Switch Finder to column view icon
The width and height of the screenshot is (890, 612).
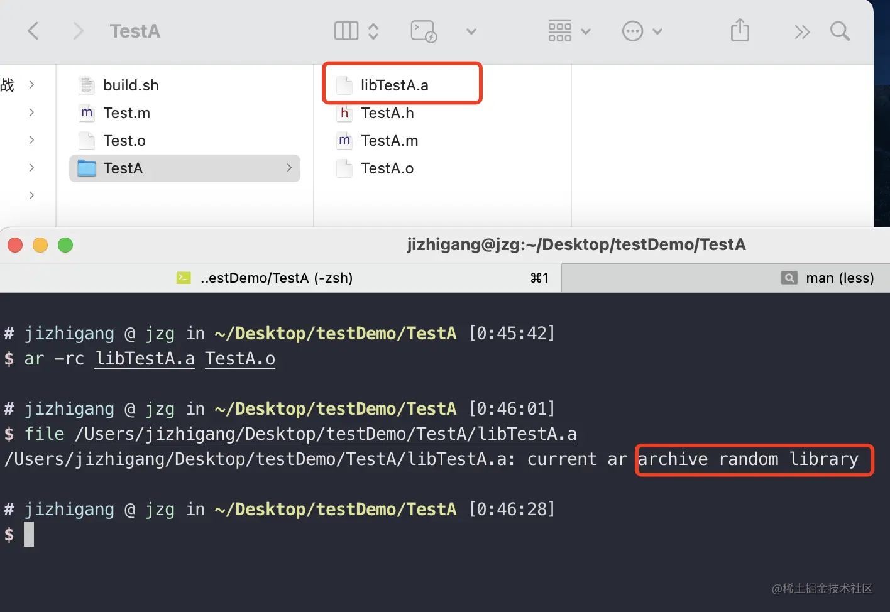pyautogui.click(x=346, y=31)
